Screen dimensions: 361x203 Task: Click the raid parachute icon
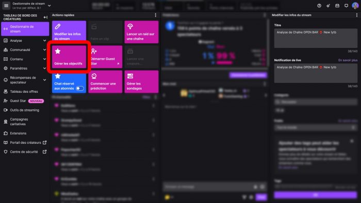pyautogui.click(x=130, y=26)
